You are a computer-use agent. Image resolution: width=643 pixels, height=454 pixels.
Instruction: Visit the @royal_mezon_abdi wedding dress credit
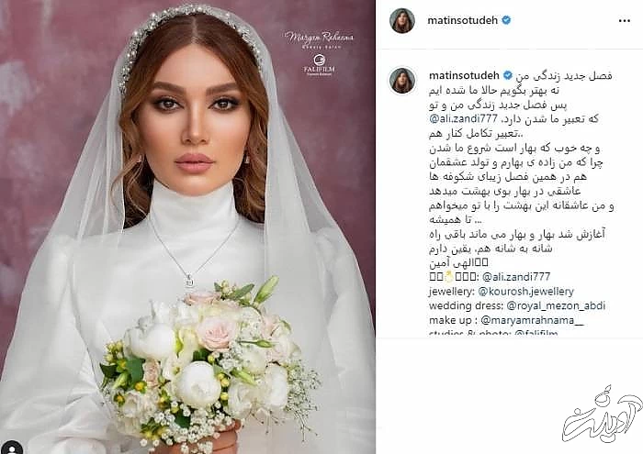click(556, 305)
